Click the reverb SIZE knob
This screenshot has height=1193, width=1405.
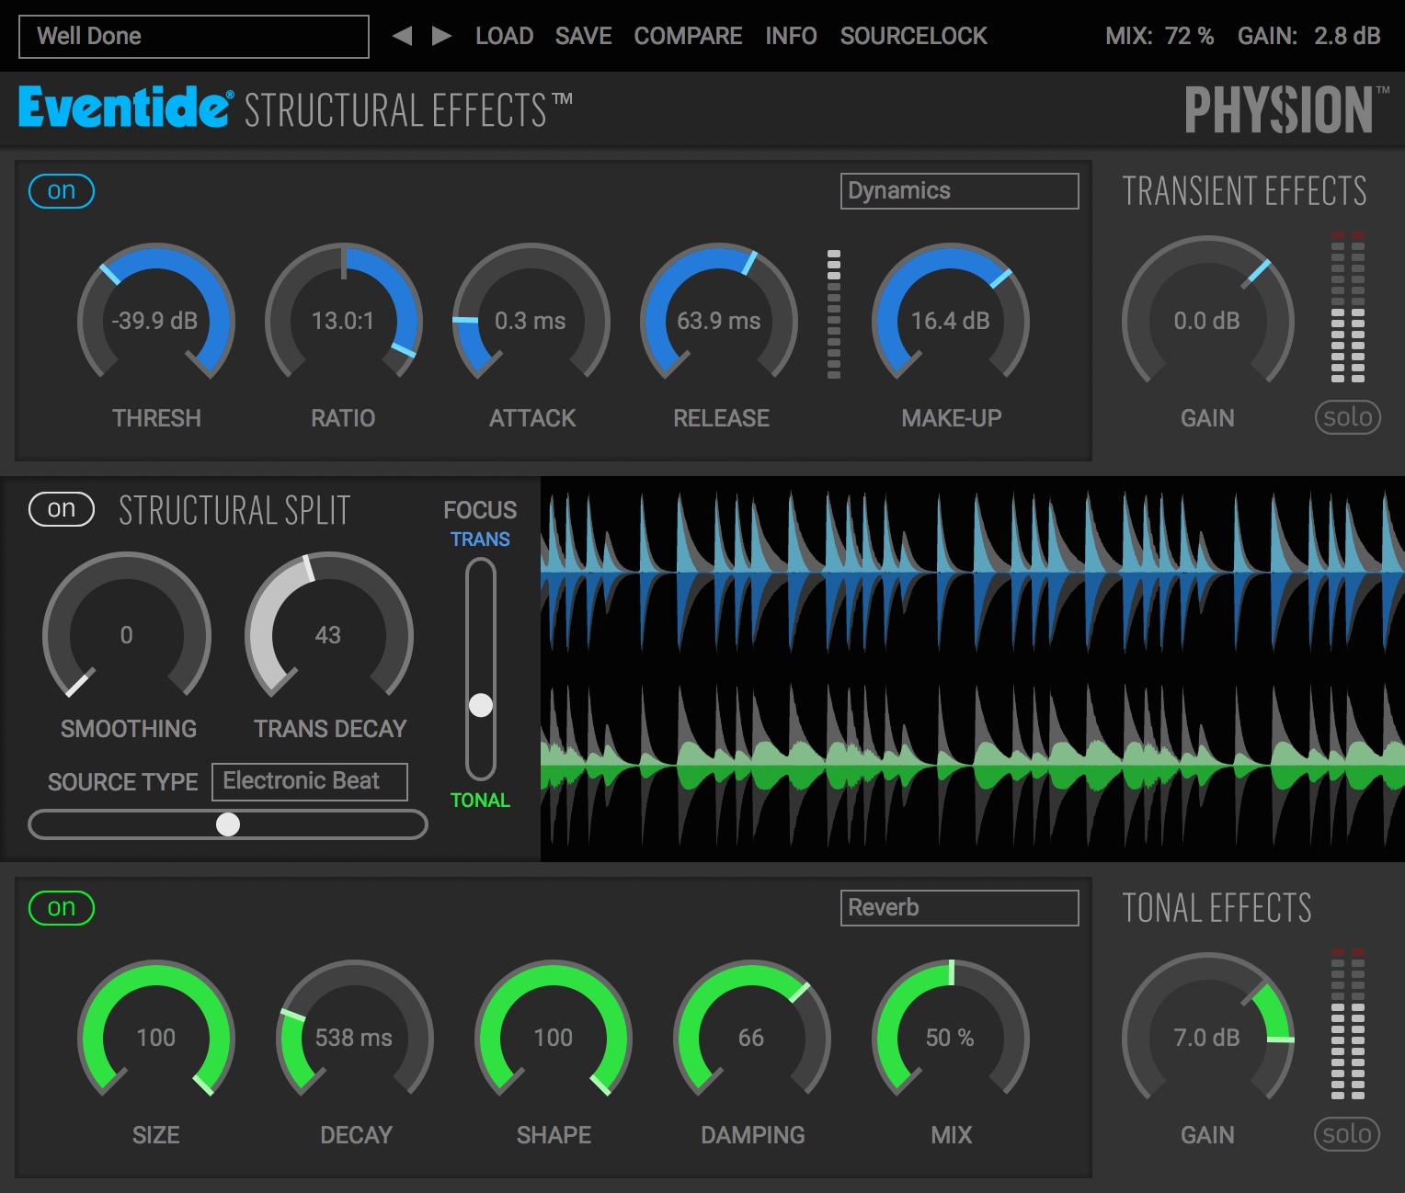pyautogui.click(x=156, y=1037)
